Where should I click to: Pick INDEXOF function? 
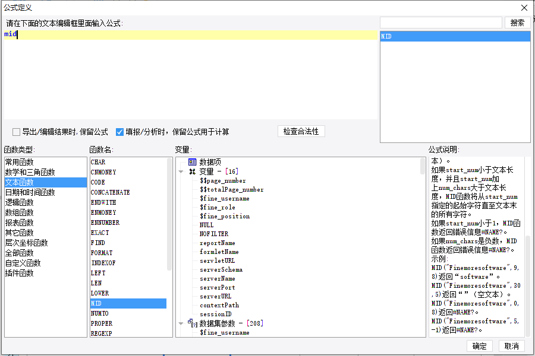pyautogui.click(x=128, y=263)
